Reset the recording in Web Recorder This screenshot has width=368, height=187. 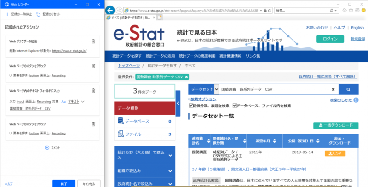(x=48, y=14)
